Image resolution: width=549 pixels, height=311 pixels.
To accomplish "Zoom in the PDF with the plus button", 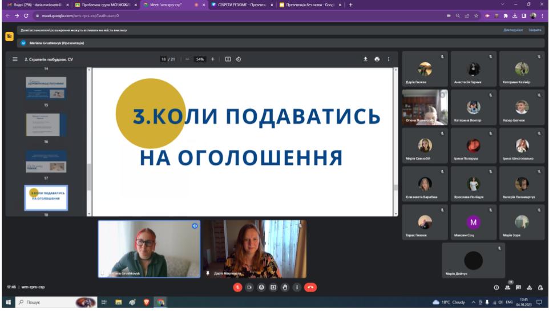I will [x=213, y=59].
